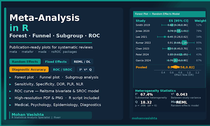Click the orange pooled diamond marker
The height and width of the screenshot is (126, 210).
pyautogui.click(x=175, y=67)
